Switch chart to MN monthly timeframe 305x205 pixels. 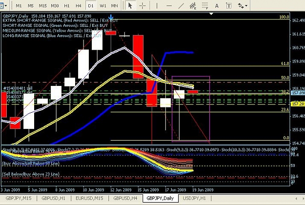114,6
